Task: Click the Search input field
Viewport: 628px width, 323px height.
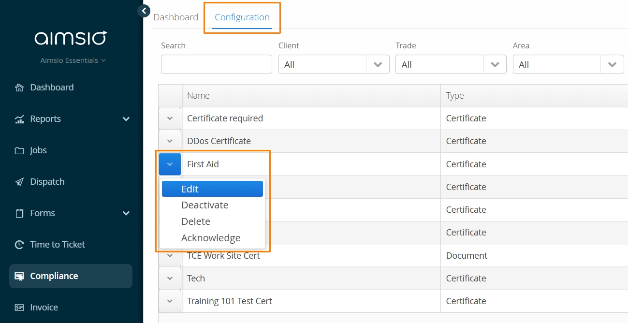Action: point(217,64)
